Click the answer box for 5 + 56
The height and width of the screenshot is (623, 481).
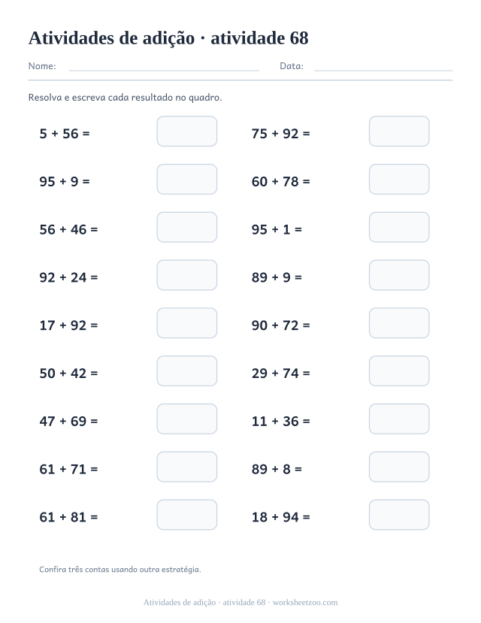(186, 131)
